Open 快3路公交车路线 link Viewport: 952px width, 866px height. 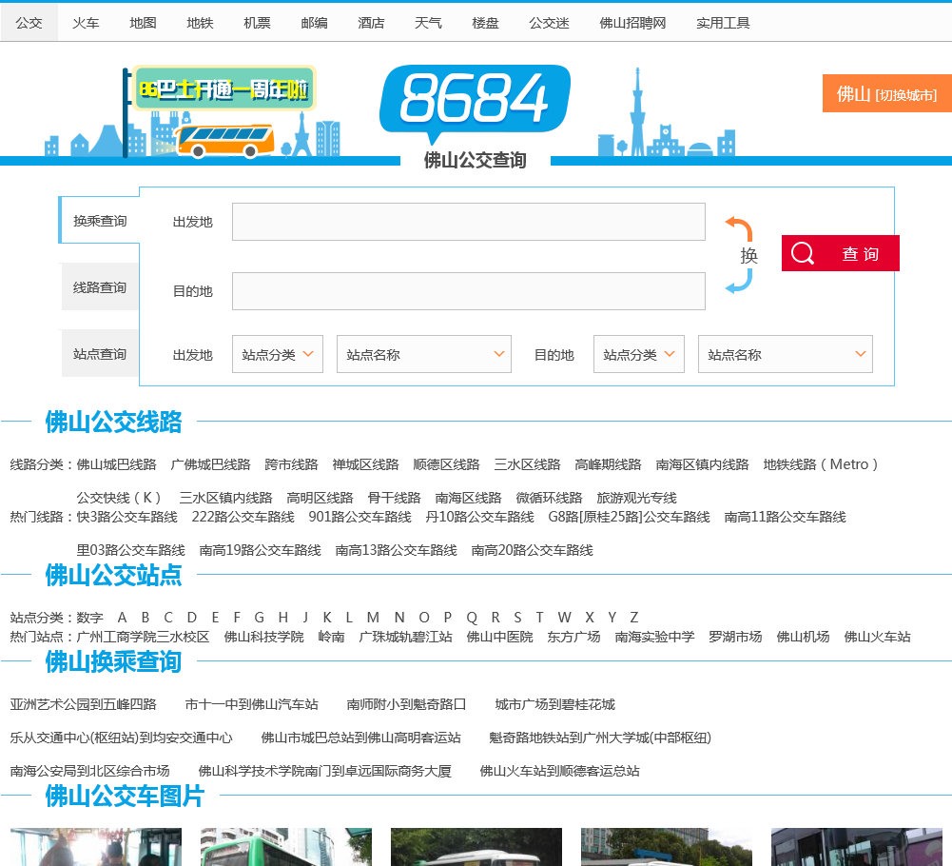click(126, 517)
